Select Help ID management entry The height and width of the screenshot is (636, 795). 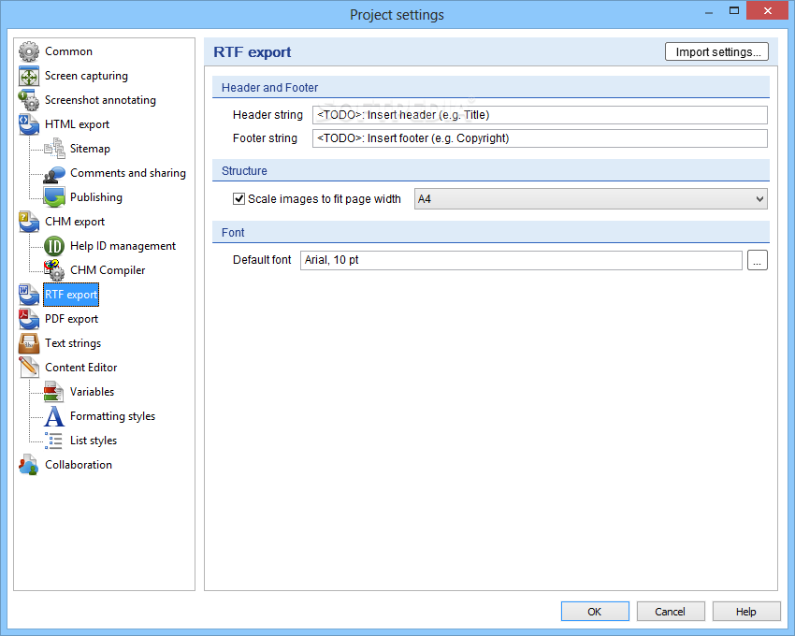123,247
